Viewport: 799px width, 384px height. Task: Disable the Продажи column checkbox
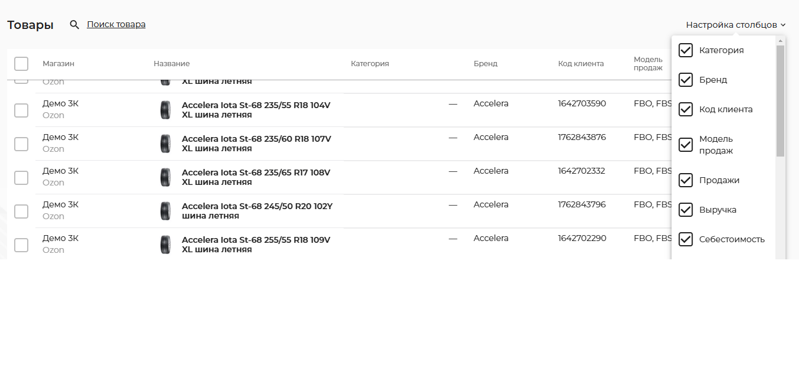coord(686,180)
